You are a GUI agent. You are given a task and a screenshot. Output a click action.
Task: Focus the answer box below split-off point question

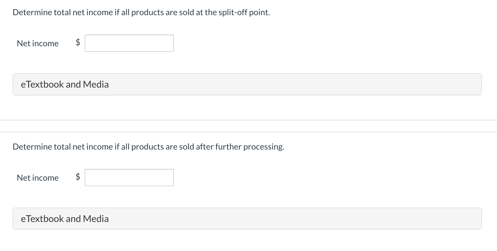(129, 43)
